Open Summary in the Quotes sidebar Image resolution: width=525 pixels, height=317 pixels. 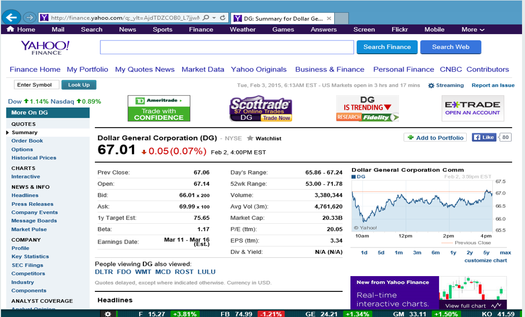(24, 132)
